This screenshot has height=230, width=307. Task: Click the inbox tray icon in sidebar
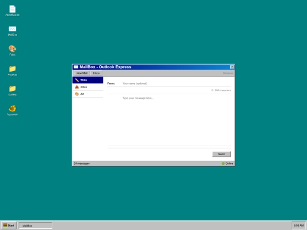[77, 87]
